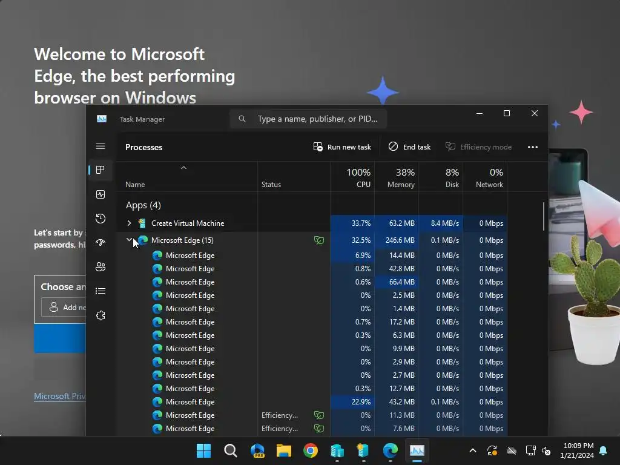Click the leaf icon on the 7.6 MB Edge row

click(x=319, y=428)
